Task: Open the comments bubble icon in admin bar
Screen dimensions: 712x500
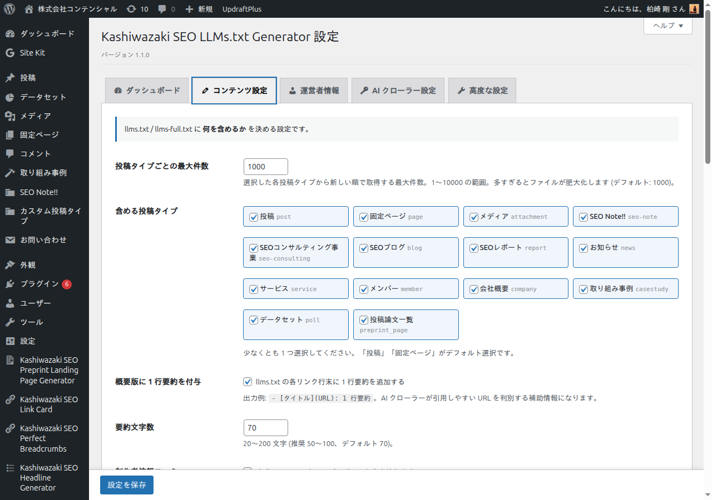Action: [x=162, y=9]
